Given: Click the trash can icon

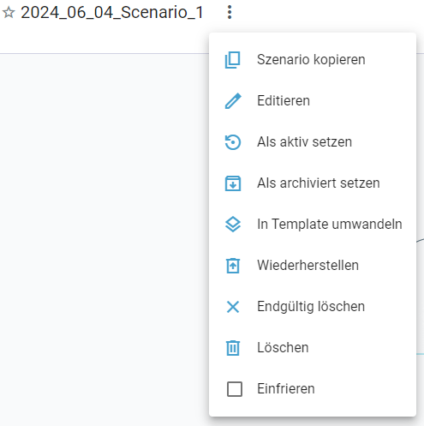Looking at the screenshot, I should [x=233, y=348].
